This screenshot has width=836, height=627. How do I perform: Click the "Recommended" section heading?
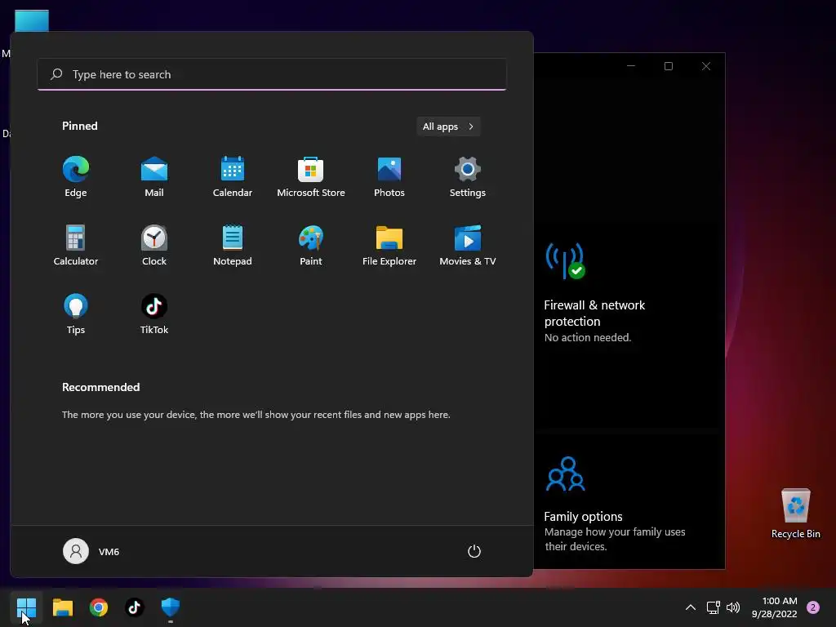tap(100, 387)
